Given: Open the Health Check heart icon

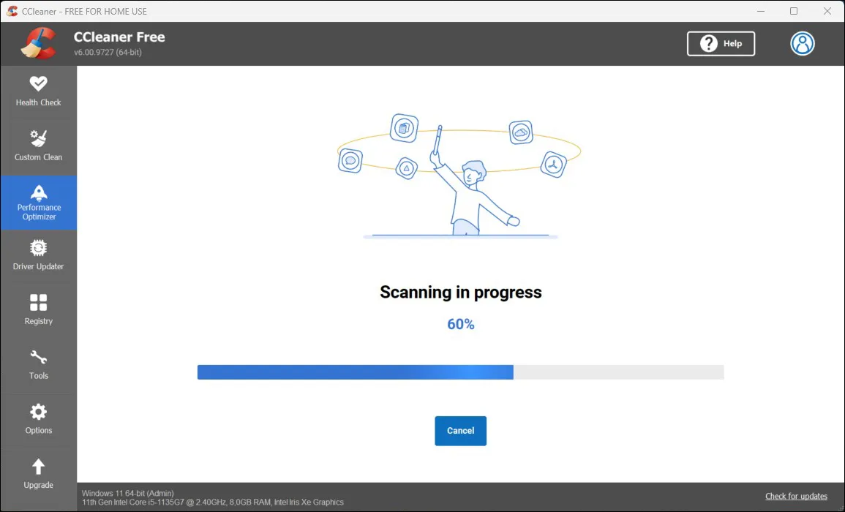Looking at the screenshot, I should point(38,83).
